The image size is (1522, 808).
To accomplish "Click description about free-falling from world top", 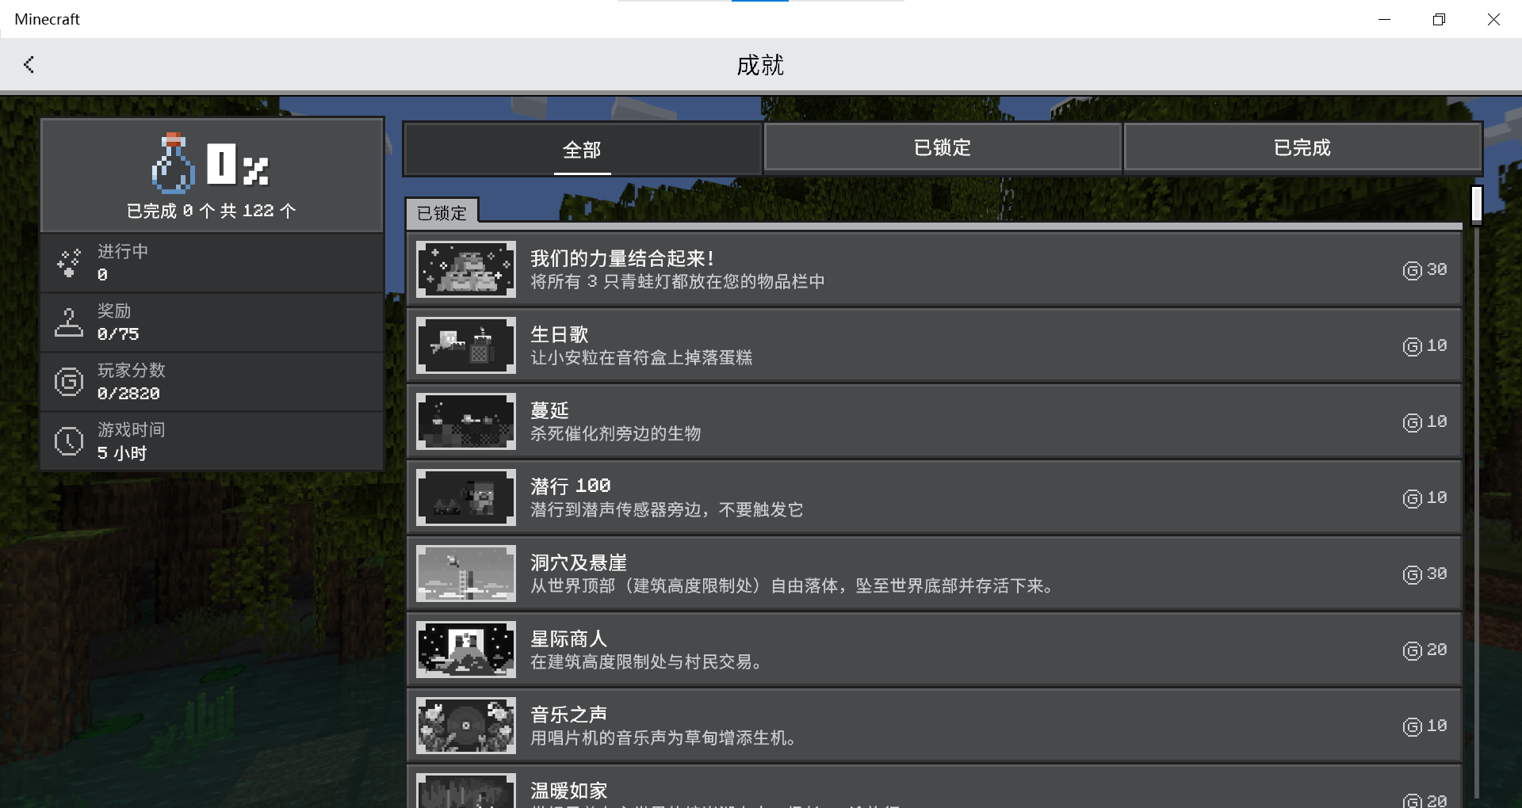I will point(792,586).
